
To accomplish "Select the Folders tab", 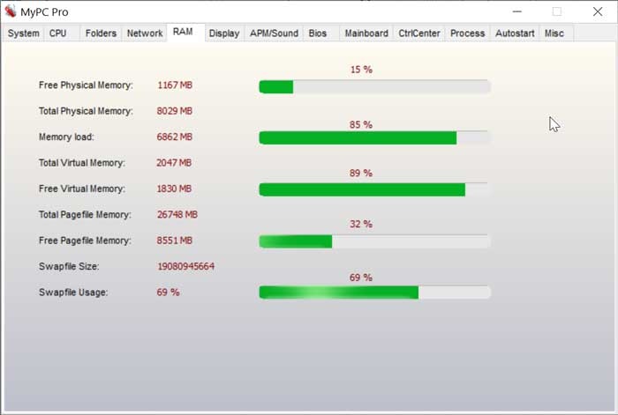I will pyautogui.click(x=101, y=33).
